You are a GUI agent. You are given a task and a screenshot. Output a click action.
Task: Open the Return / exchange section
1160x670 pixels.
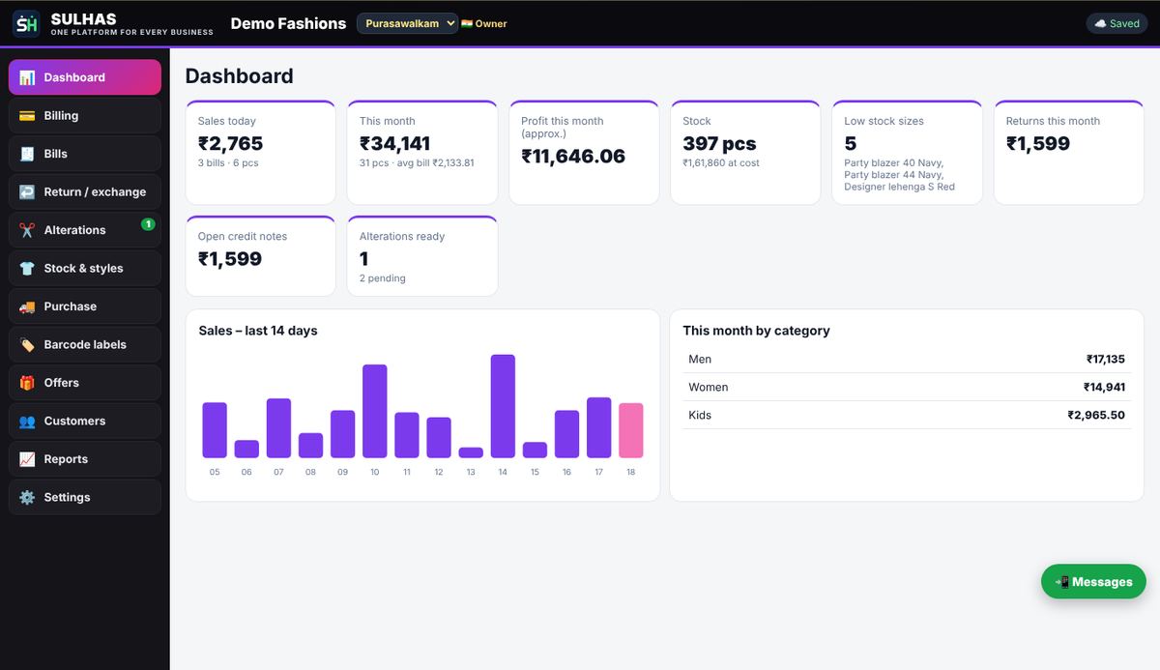[85, 191]
